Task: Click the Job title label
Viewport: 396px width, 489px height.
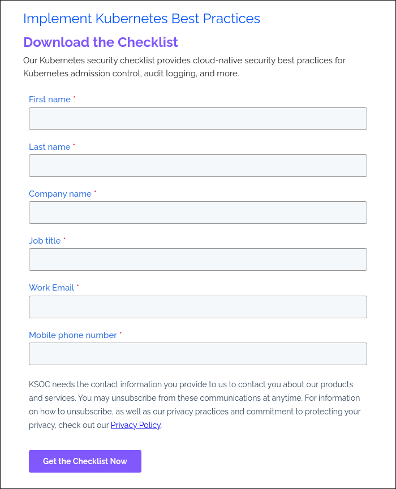Action: pyautogui.click(x=45, y=241)
